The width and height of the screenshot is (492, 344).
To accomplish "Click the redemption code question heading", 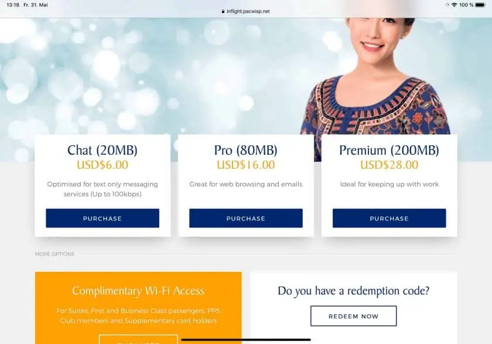I will coord(353,291).
